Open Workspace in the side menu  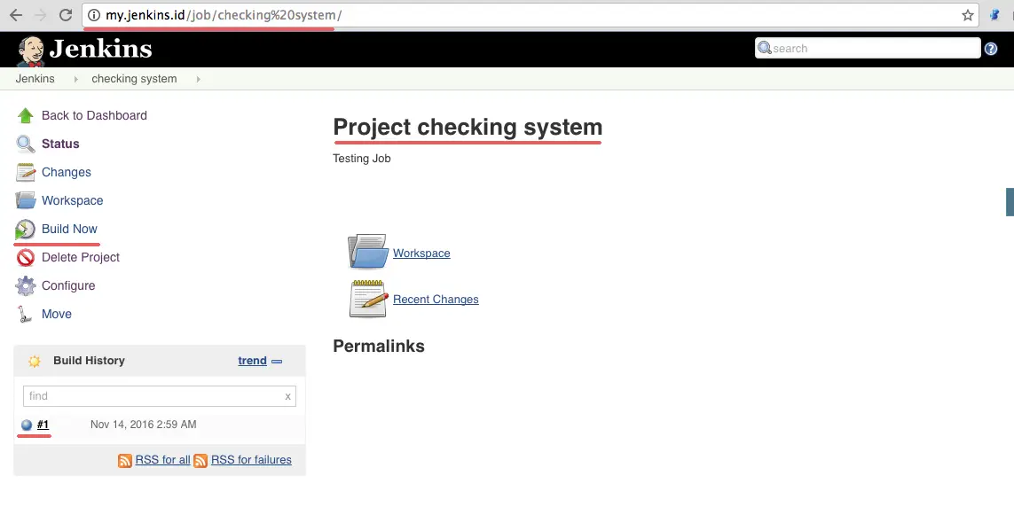[73, 201]
